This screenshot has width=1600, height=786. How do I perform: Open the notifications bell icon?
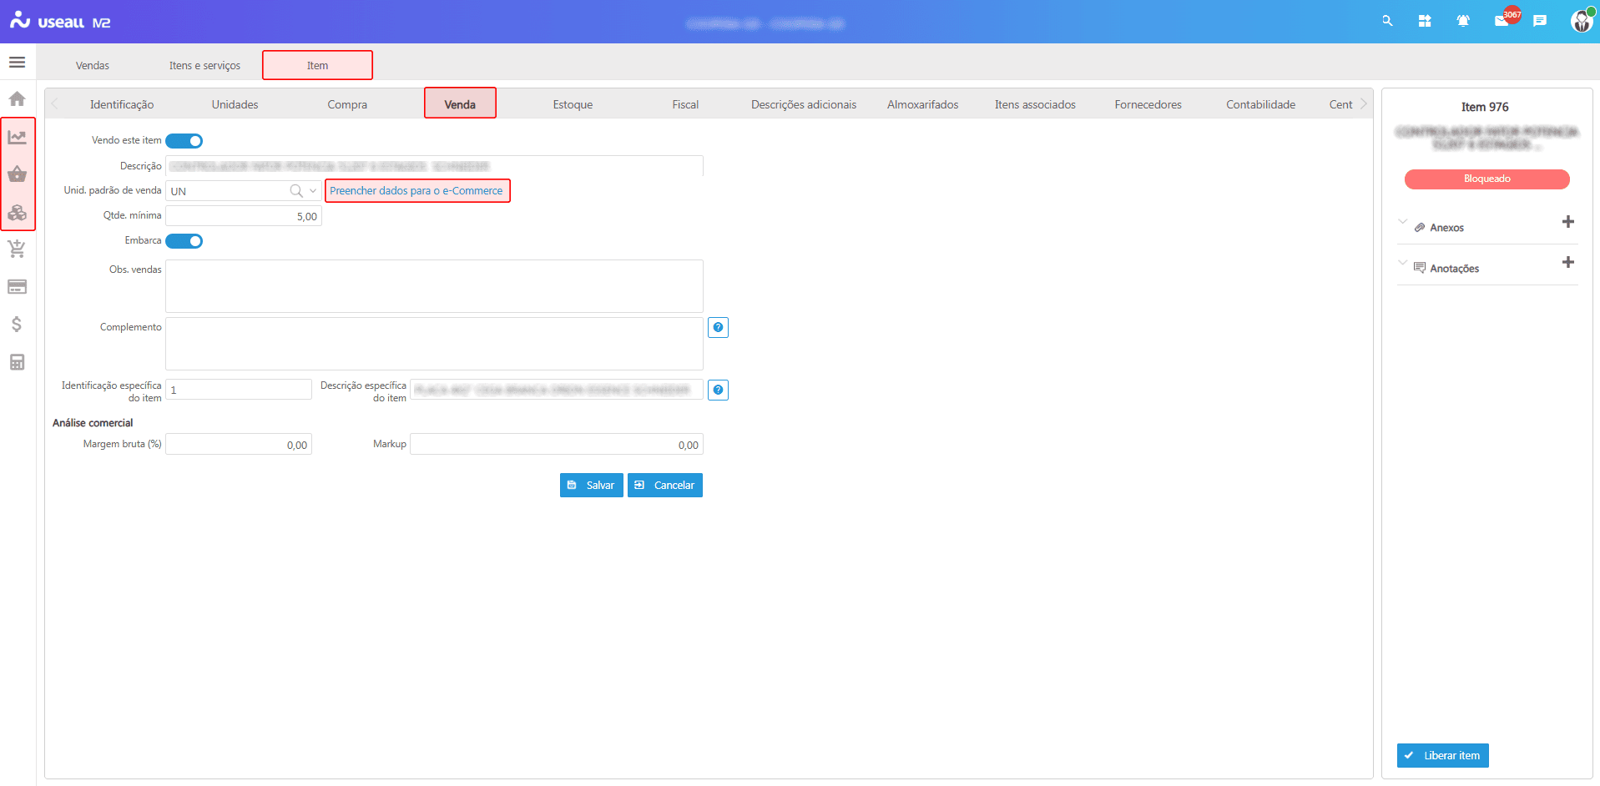pos(1463,21)
